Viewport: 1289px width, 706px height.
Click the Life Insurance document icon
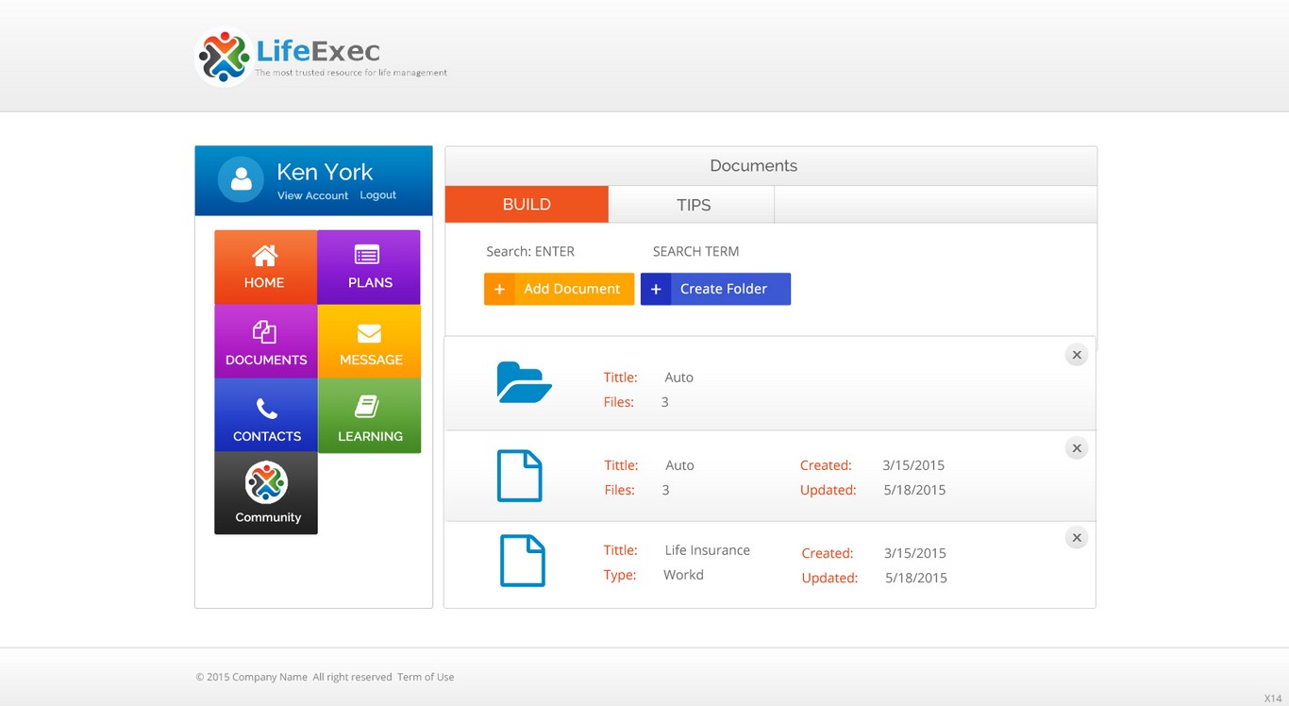522,561
